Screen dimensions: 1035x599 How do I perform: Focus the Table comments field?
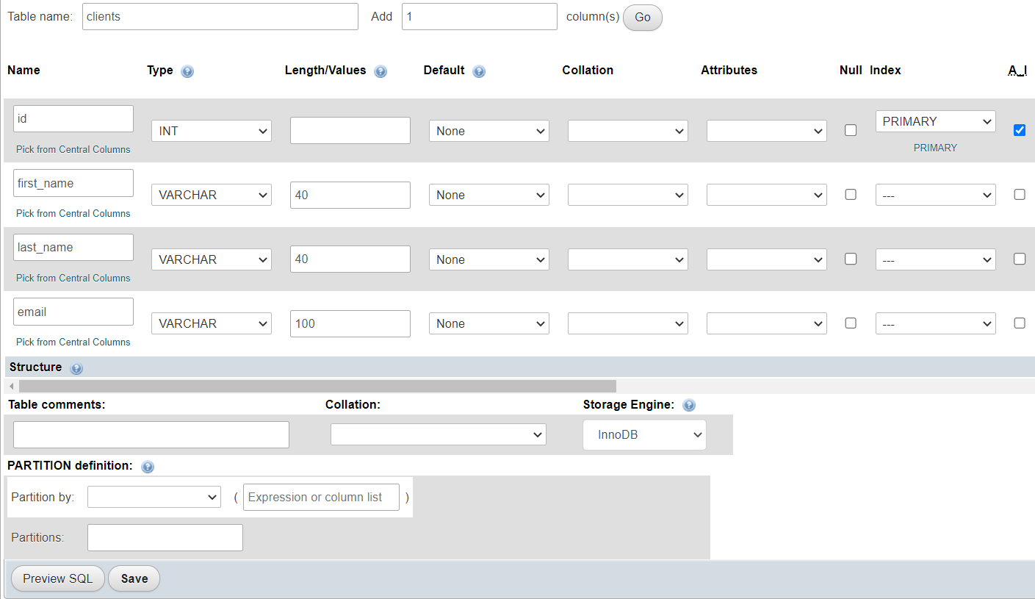pos(151,434)
